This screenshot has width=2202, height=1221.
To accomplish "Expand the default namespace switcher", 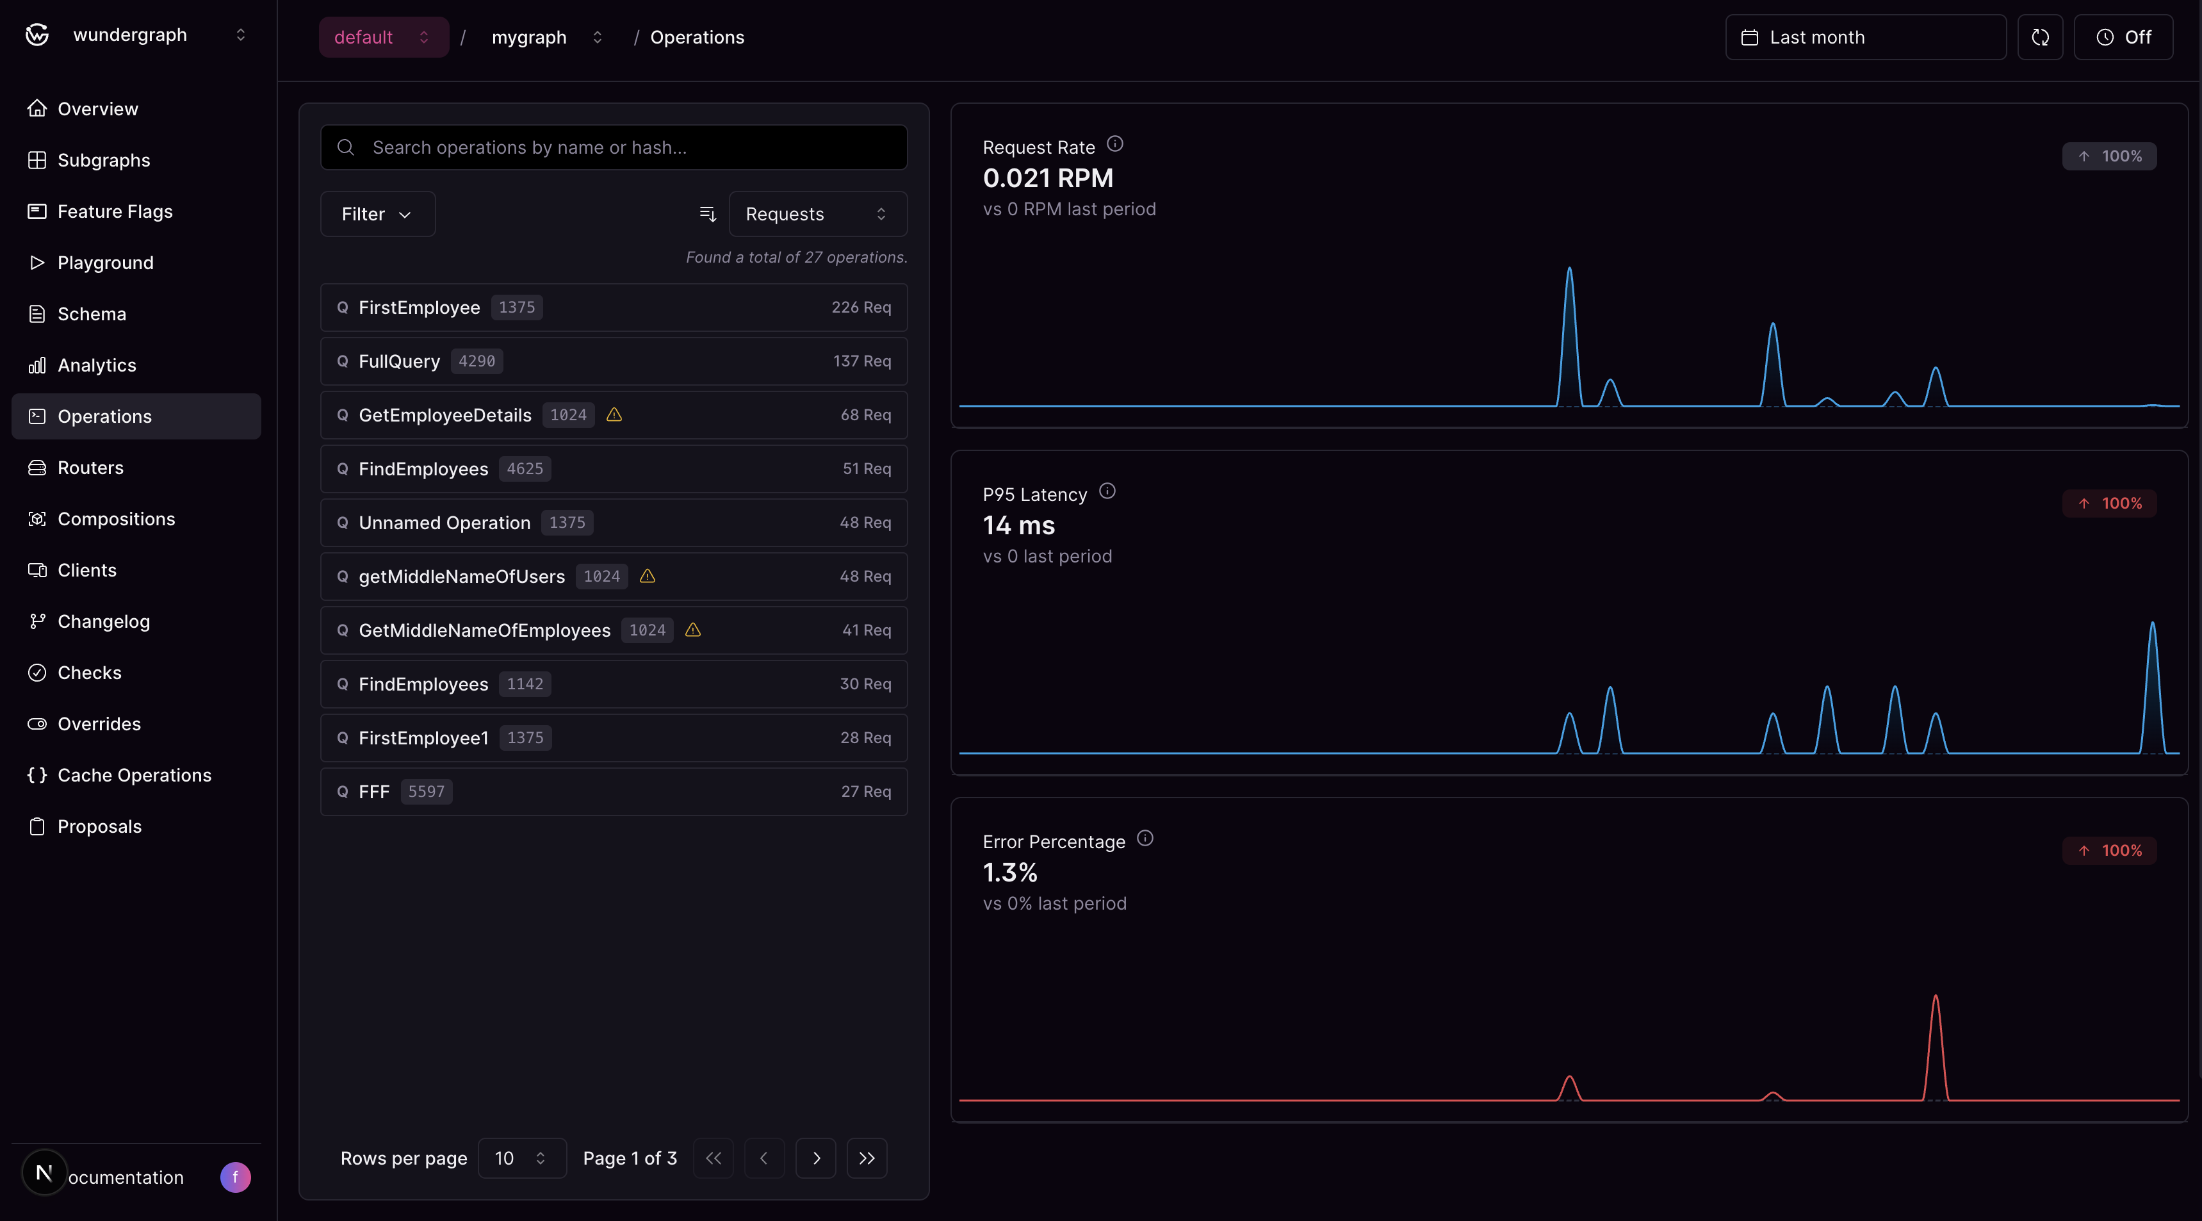I will click(382, 37).
